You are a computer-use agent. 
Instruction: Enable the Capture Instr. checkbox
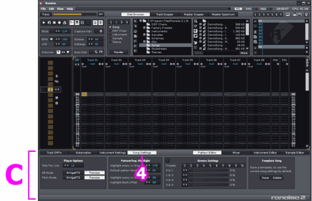point(96,31)
